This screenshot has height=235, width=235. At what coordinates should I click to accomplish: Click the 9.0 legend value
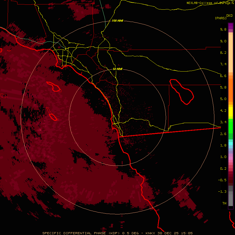[223, 41]
